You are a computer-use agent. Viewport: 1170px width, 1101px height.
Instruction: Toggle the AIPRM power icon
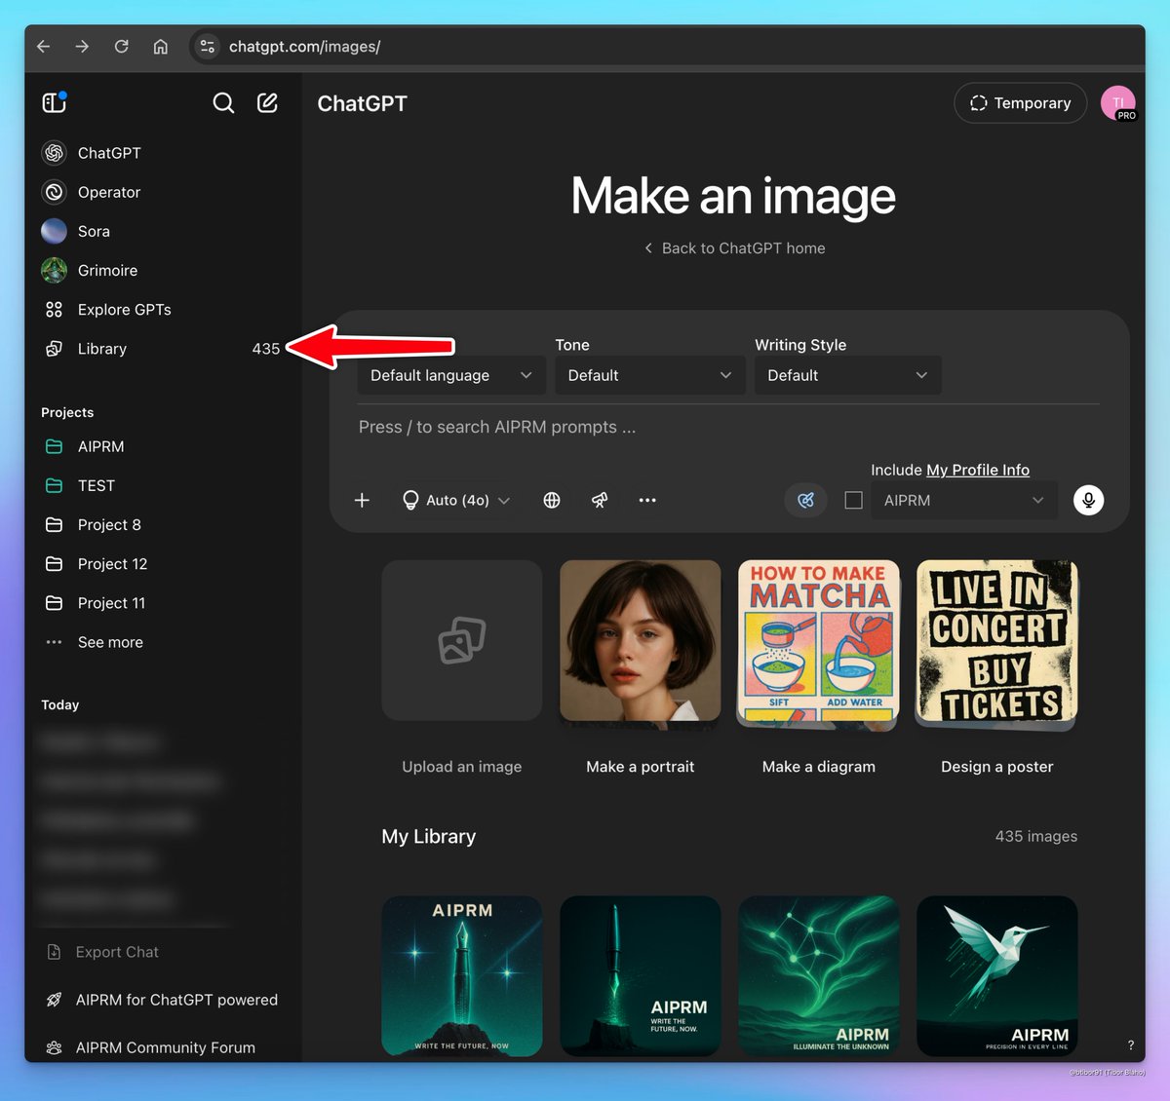[805, 500]
